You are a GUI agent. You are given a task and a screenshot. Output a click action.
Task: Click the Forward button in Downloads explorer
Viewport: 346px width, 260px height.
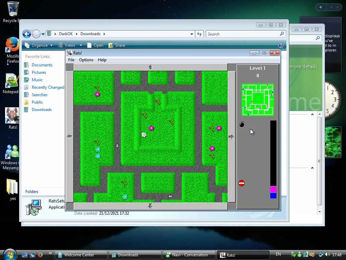point(36,34)
